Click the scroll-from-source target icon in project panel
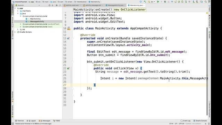 (49, 5)
